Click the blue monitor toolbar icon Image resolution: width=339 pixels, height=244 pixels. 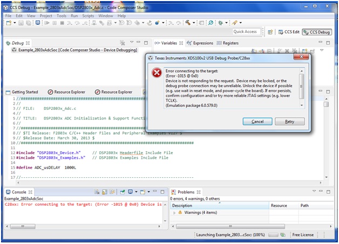click(38, 23)
